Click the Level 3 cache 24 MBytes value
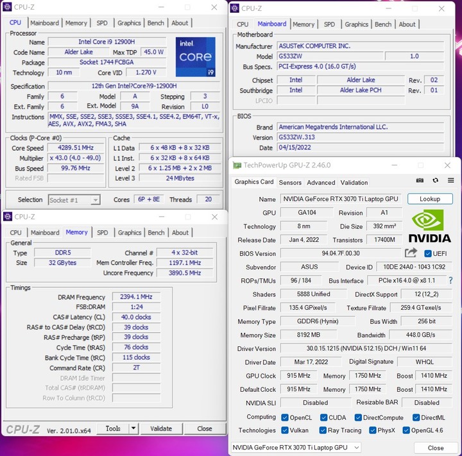The image size is (462, 456). pos(180,178)
